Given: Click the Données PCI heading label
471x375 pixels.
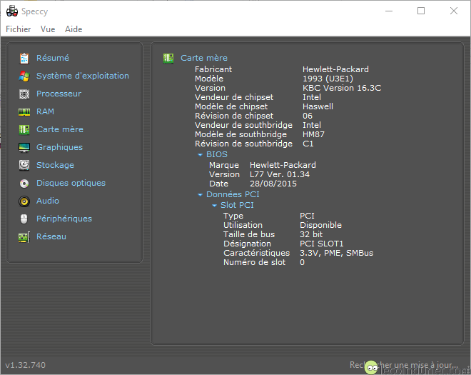Looking at the screenshot, I should coord(233,194).
